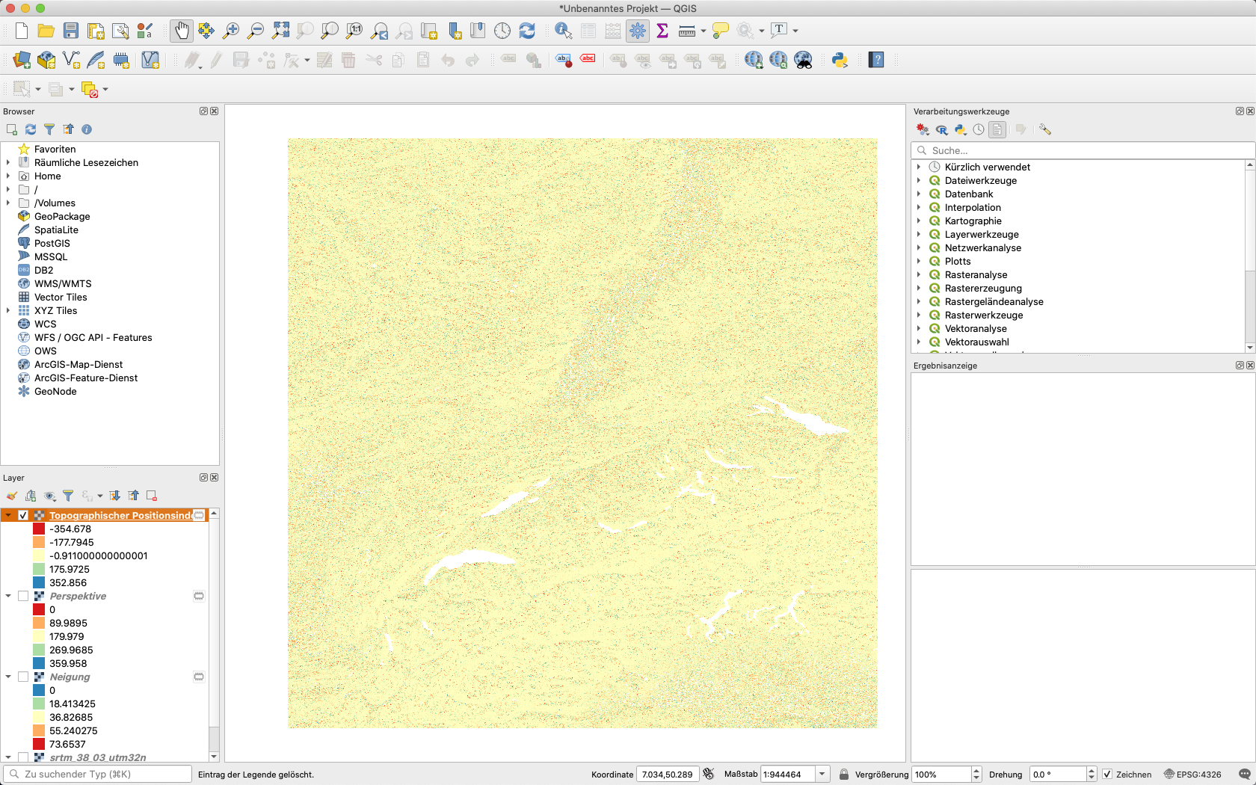This screenshot has height=785, width=1256.
Task: Open the Python console icon
Action: 840,60
